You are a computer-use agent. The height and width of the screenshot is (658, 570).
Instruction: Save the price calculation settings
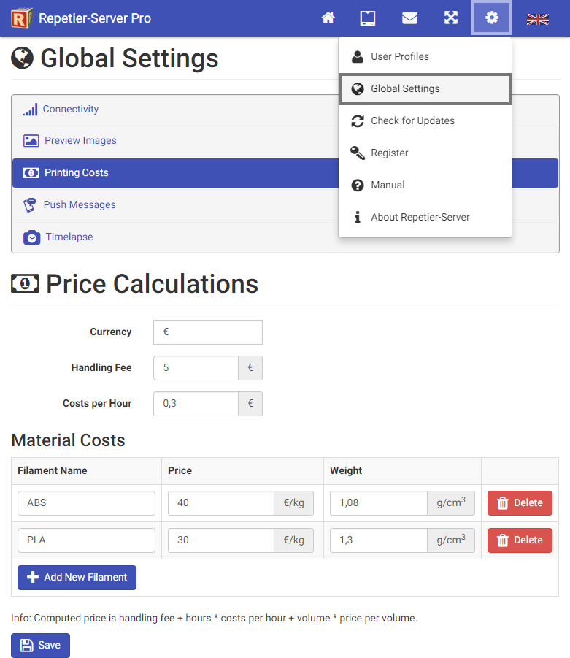click(40, 646)
